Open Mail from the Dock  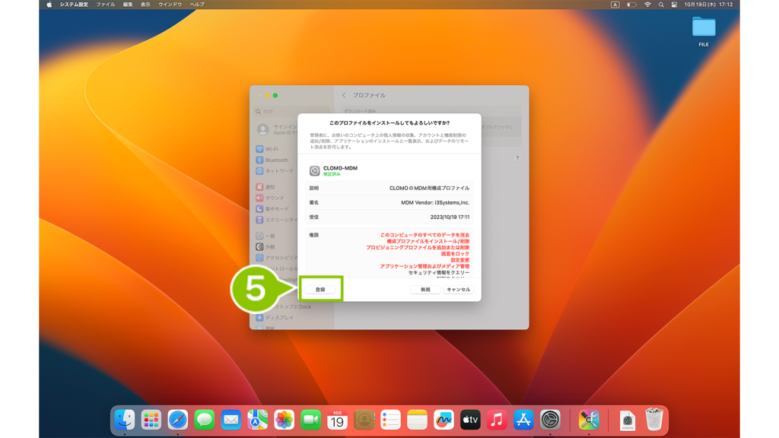[x=231, y=420]
